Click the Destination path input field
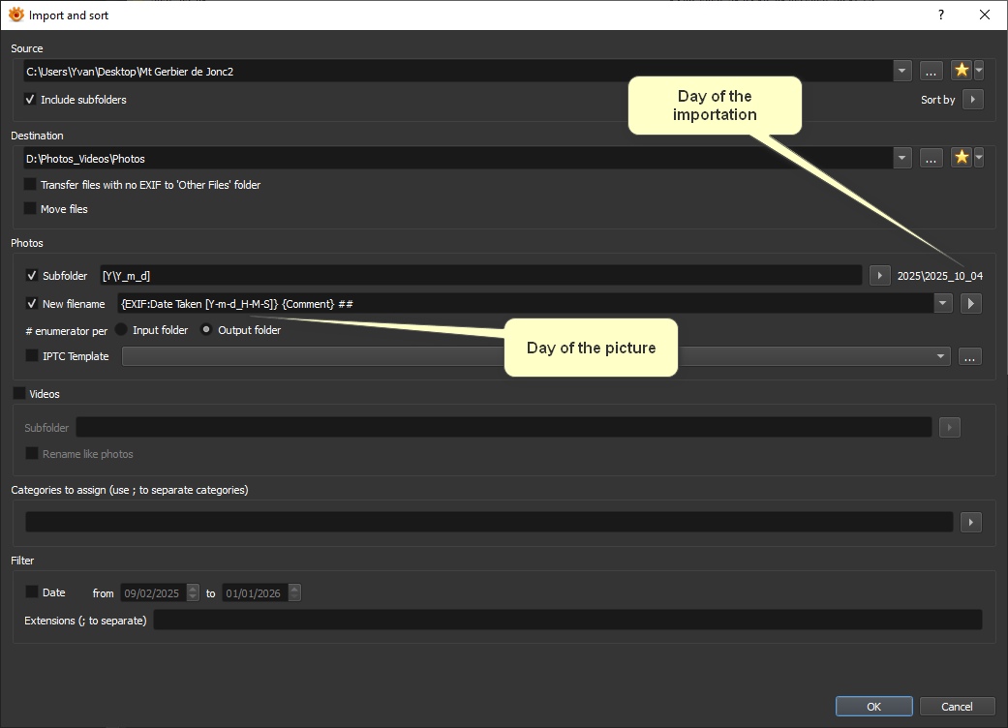The height and width of the screenshot is (728, 1008). pyautogui.click(x=458, y=158)
